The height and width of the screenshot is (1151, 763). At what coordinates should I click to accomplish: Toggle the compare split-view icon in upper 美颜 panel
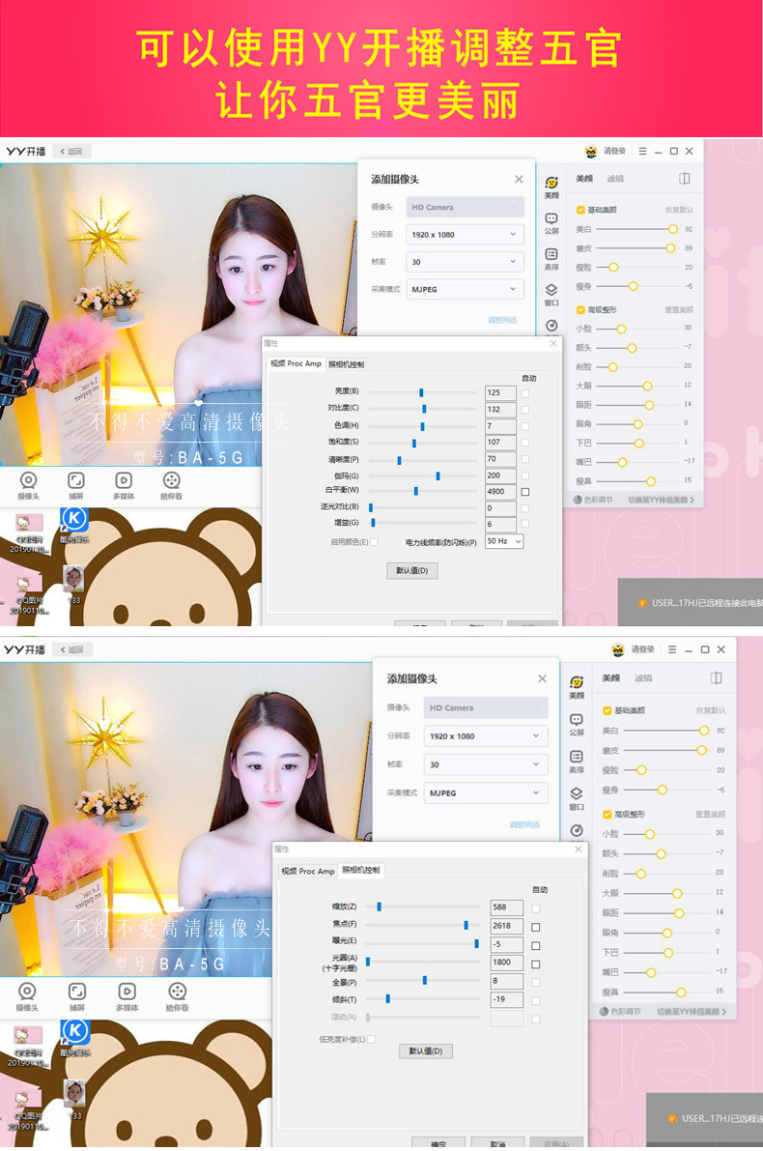pyautogui.click(x=684, y=179)
